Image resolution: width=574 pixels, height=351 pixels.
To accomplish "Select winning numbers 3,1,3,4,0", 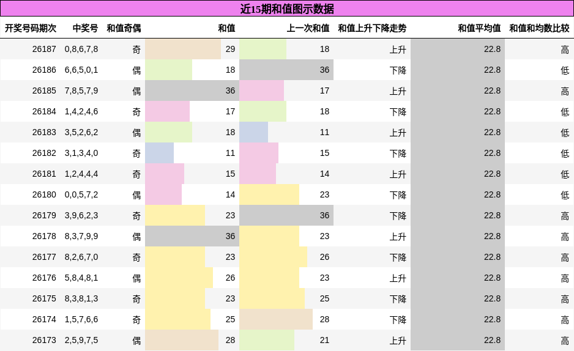I will (x=81, y=153).
